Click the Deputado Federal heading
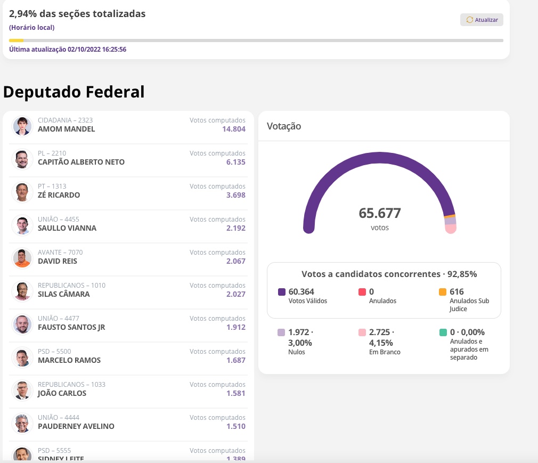The height and width of the screenshot is (463, 538). (74, 92)
